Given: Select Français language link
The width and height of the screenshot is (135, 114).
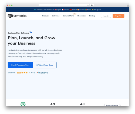Looking at the screenshot, I should tap(66, 10).
